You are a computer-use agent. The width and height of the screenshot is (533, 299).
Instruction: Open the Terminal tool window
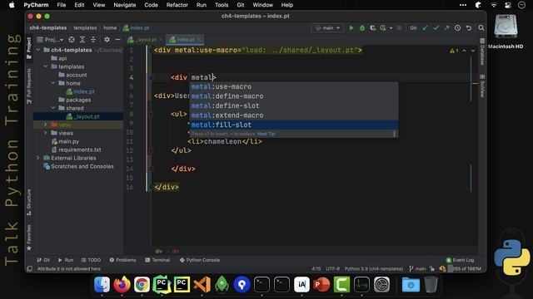[157, 260]
